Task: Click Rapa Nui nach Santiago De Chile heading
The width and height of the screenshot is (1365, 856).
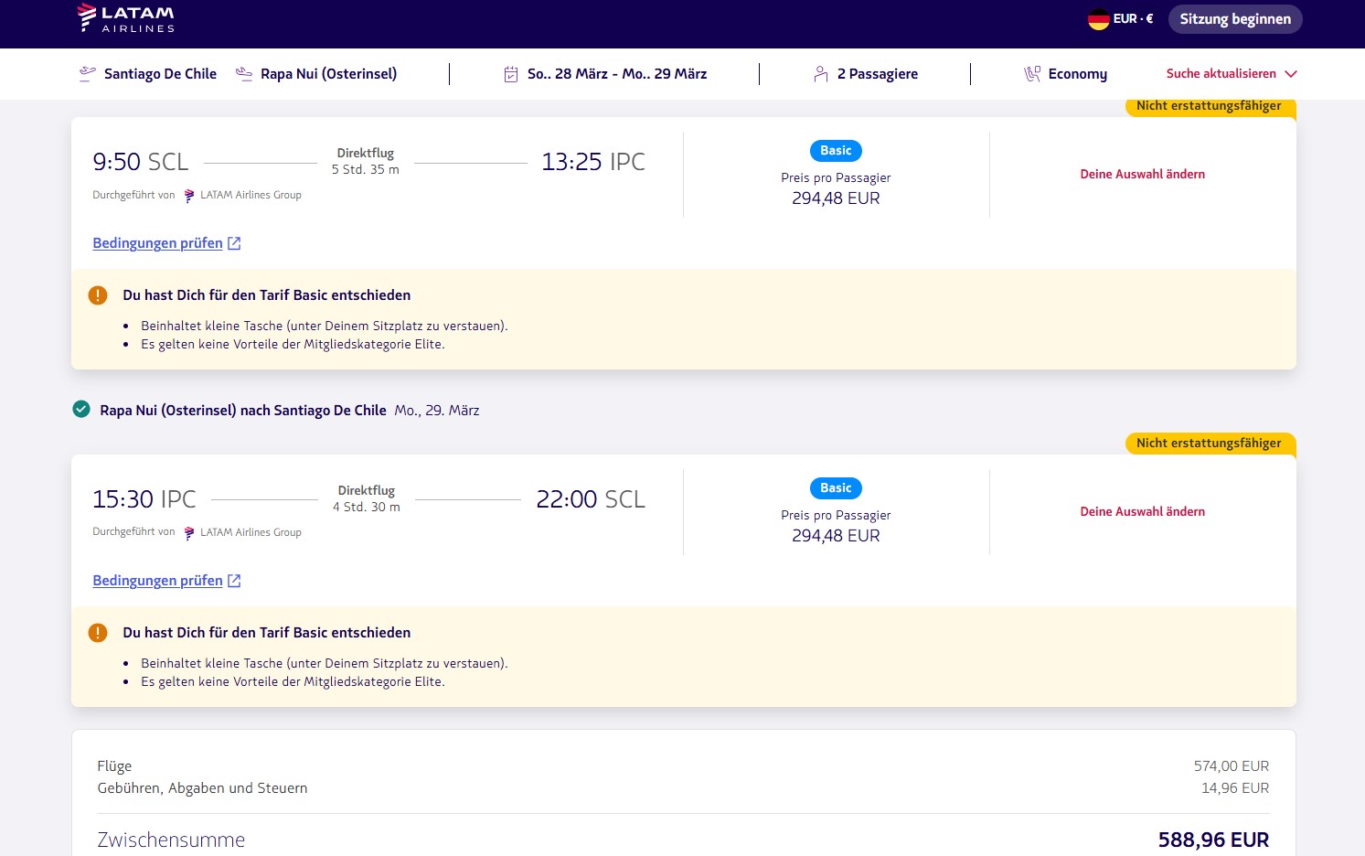Action: click(243, 411)
